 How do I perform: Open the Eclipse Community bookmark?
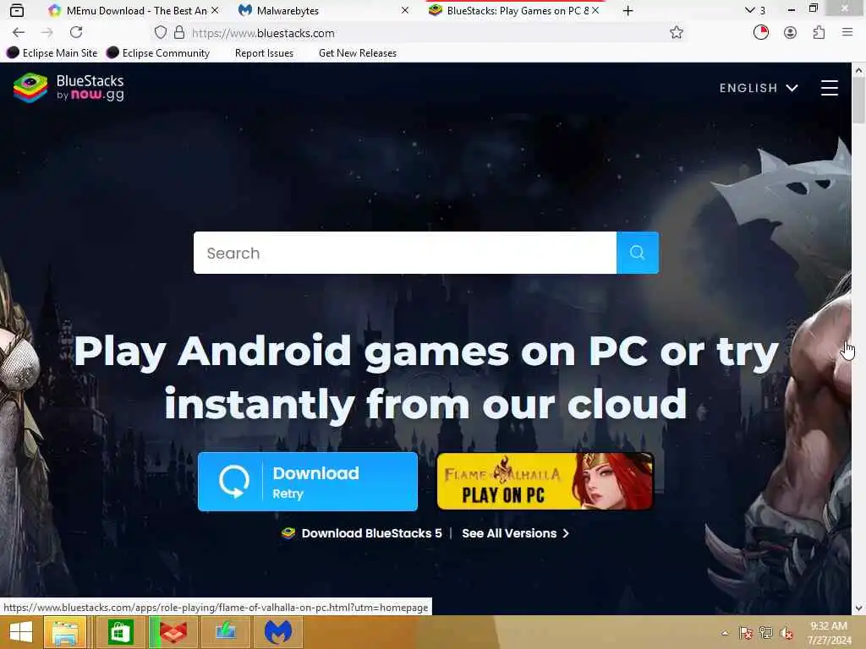[158, 53]
